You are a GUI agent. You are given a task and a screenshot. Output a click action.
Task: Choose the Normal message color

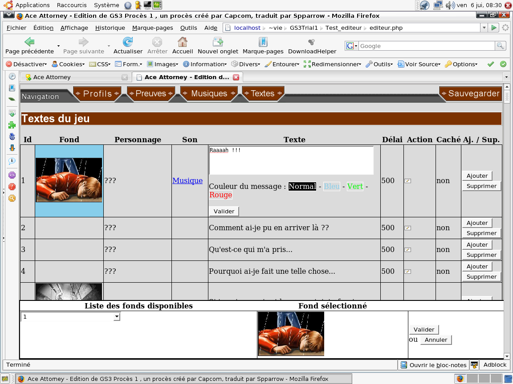point(302,187)
